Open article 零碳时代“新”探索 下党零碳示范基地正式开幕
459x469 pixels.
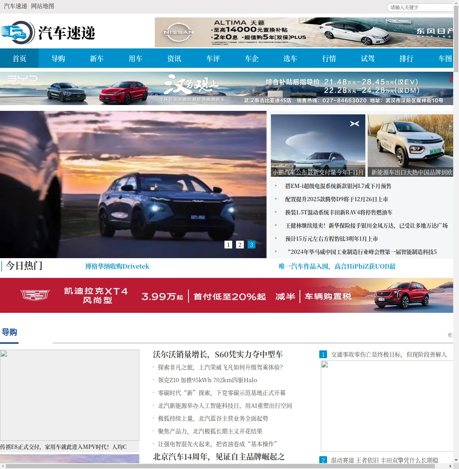[222, 393]
